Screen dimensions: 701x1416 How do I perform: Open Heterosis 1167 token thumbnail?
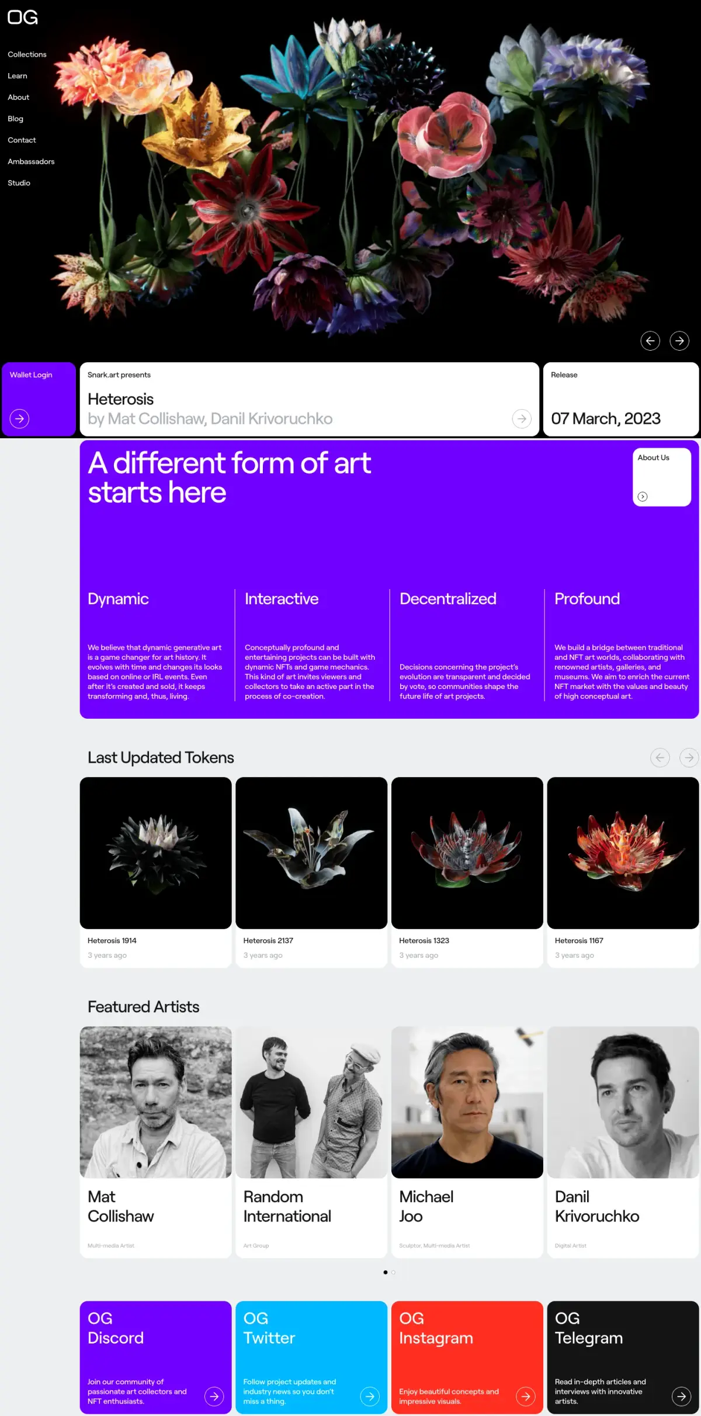click(x=623, y=853)
